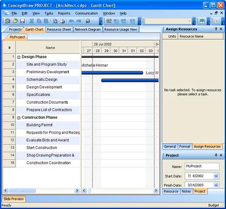Click the Open file toolbar icon
This screenshot has width=226, height=209.
(15, 21)
